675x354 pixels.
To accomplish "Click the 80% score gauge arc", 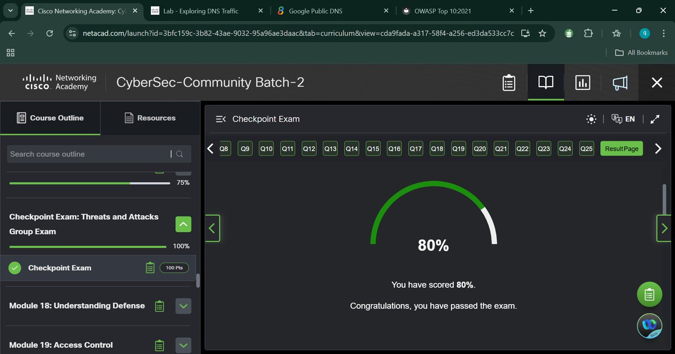I will pyautogui.click(x=433, y=212).
